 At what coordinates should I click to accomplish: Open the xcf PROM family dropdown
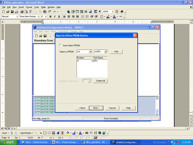pyautogui.click(x=90, y=51)
